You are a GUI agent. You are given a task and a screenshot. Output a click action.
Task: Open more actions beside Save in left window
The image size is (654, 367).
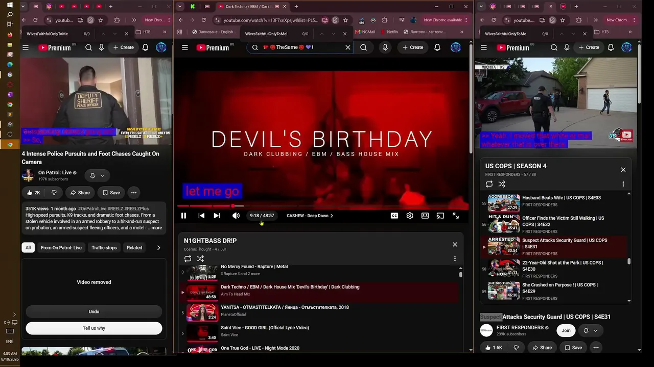(133, 193)
